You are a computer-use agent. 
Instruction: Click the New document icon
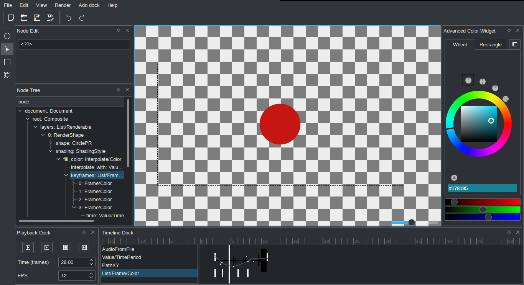[11, 18]
